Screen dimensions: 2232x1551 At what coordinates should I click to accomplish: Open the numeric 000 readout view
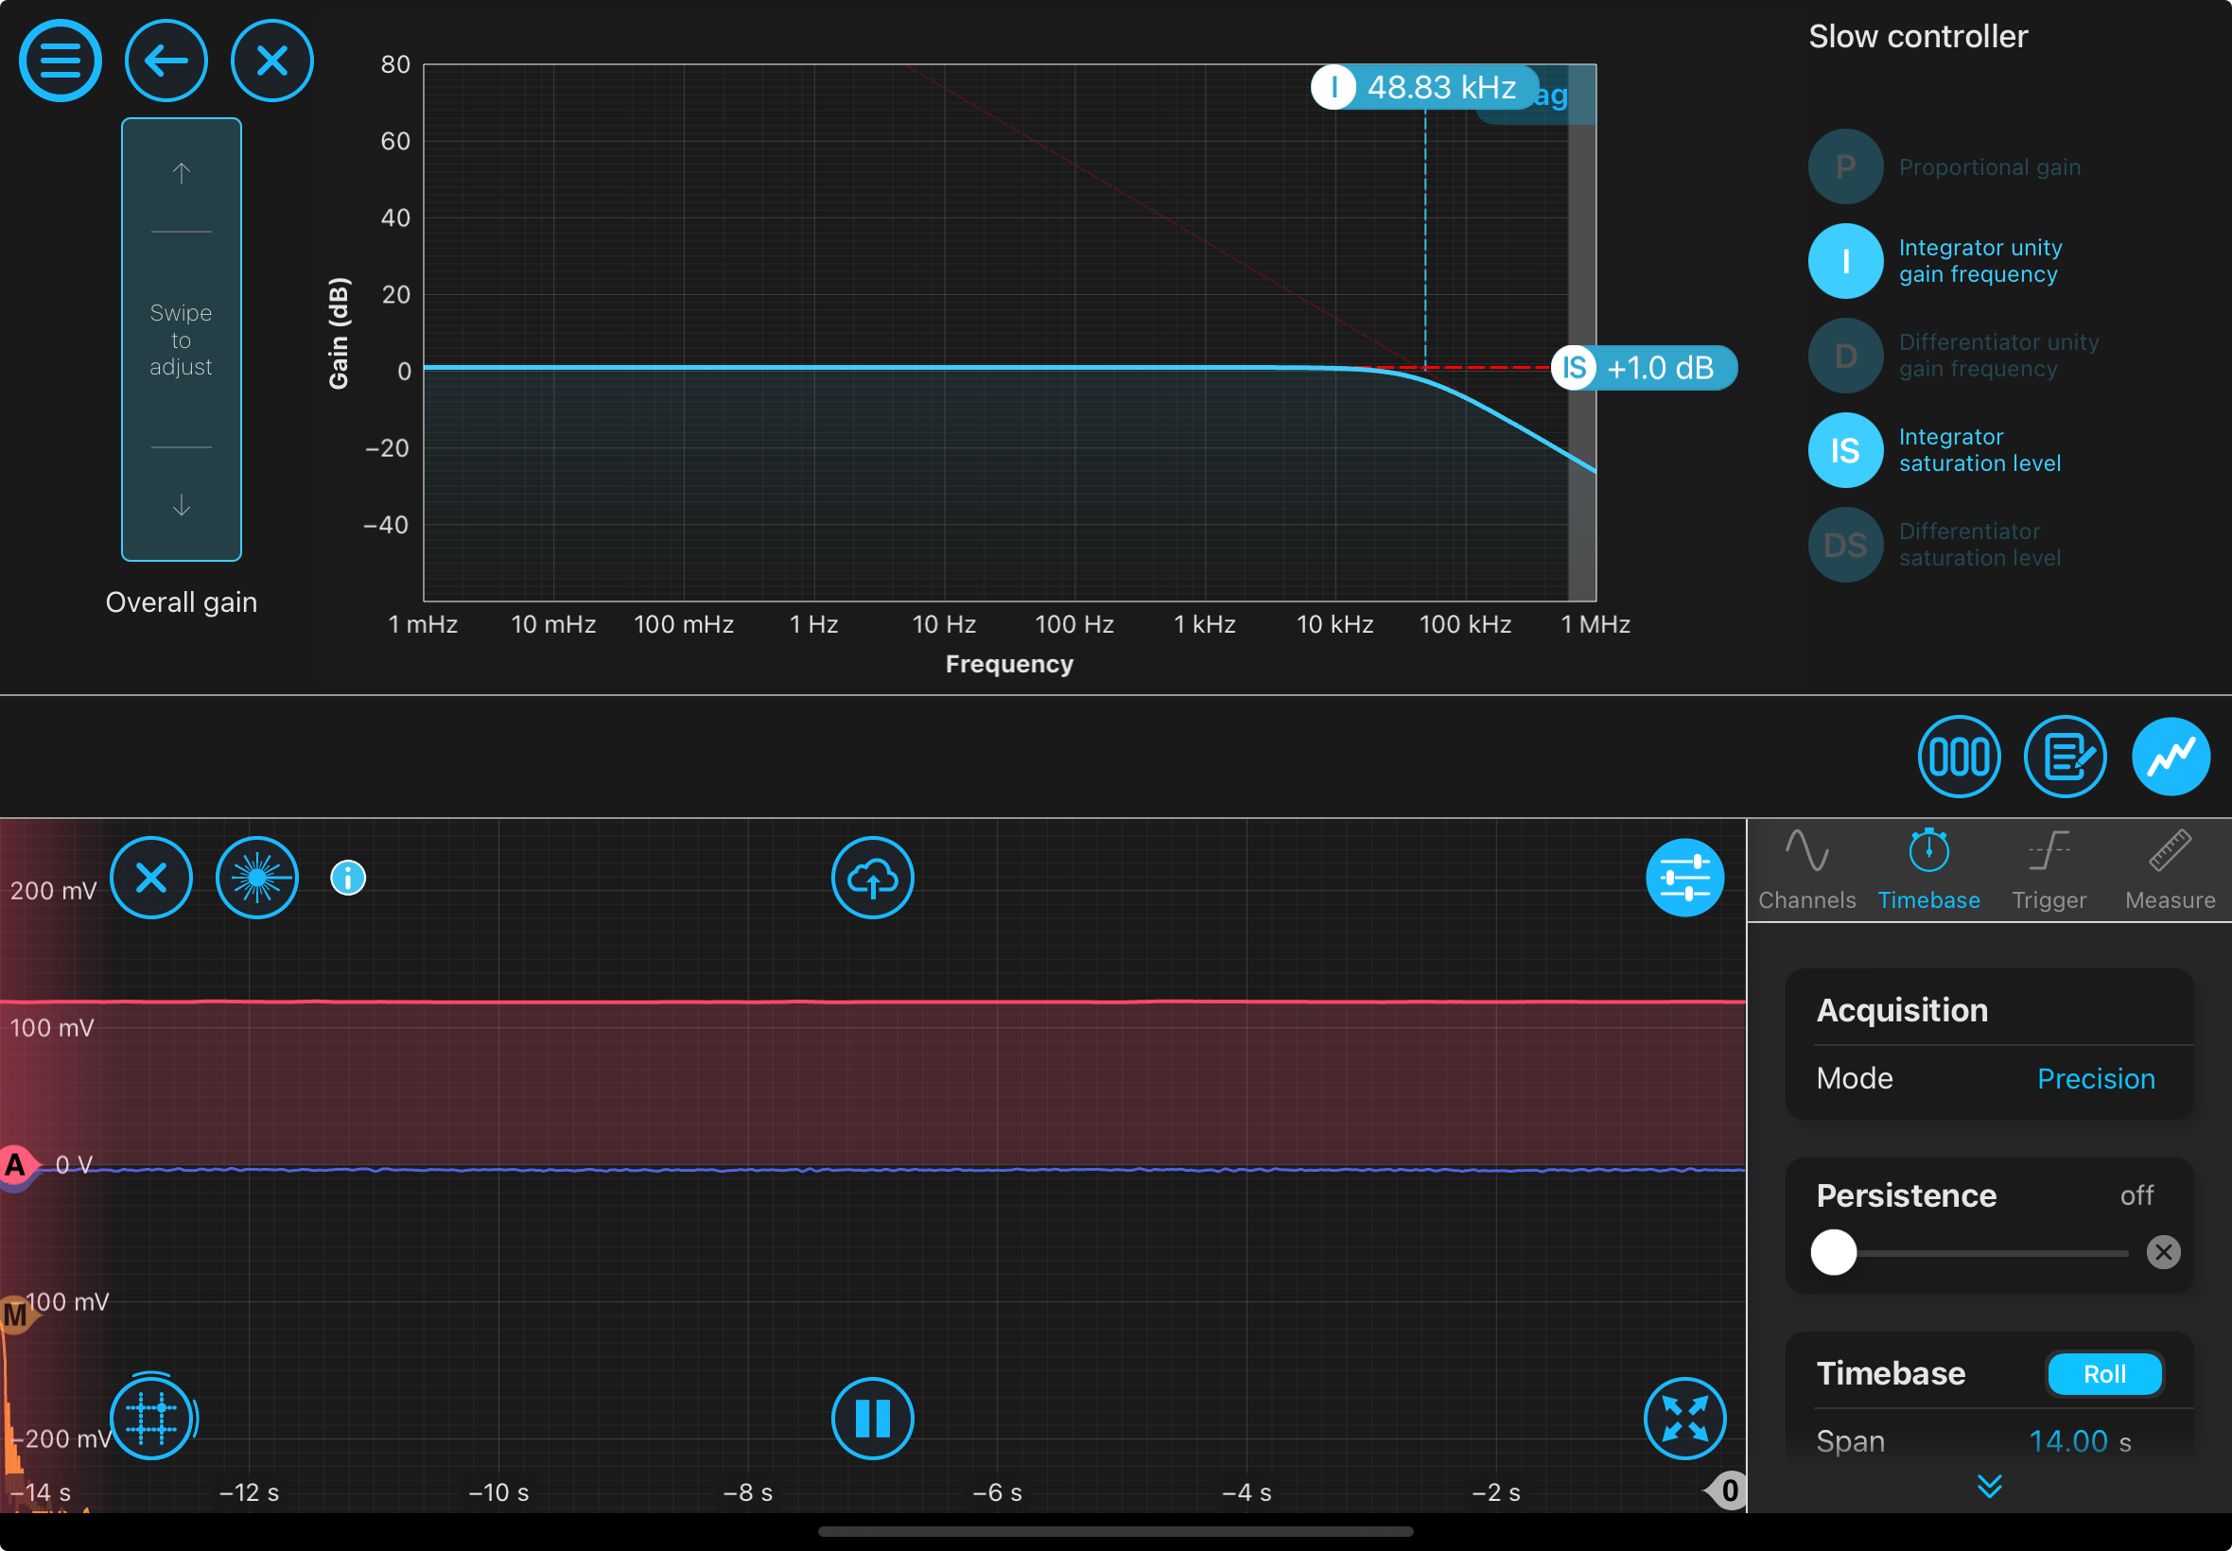point(1959,757)
